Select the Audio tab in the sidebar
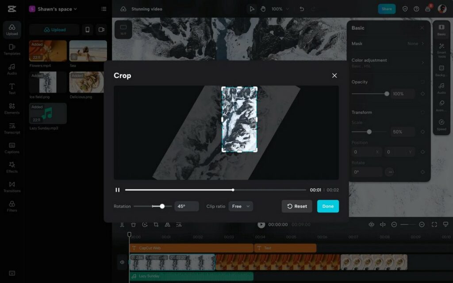This screenshot has height=283, width=453. (x=12, y=70)
